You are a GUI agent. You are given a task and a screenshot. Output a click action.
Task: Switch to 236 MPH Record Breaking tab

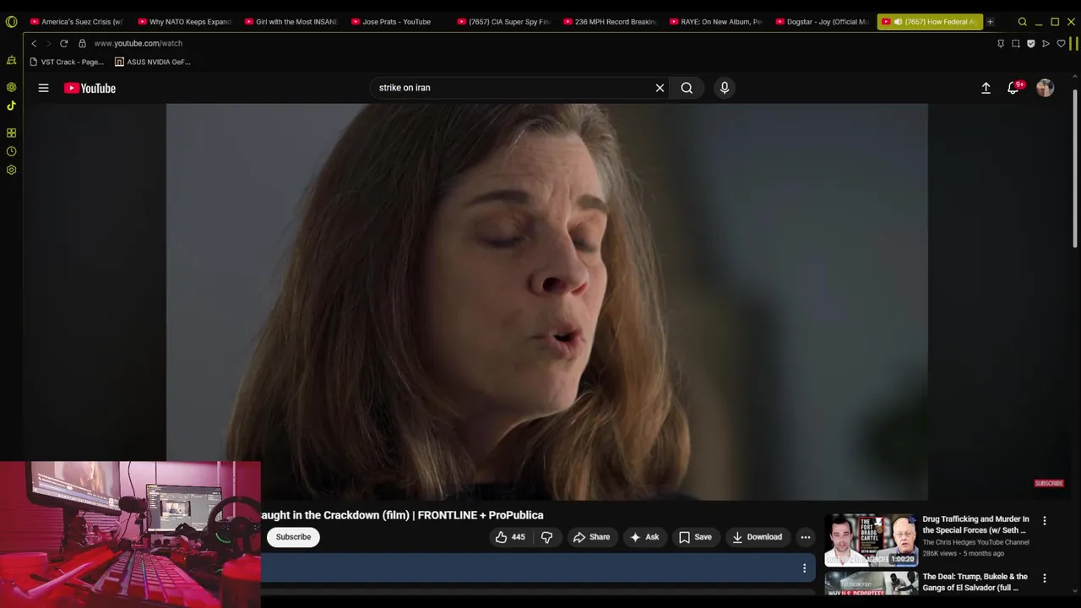click(610, 22)
